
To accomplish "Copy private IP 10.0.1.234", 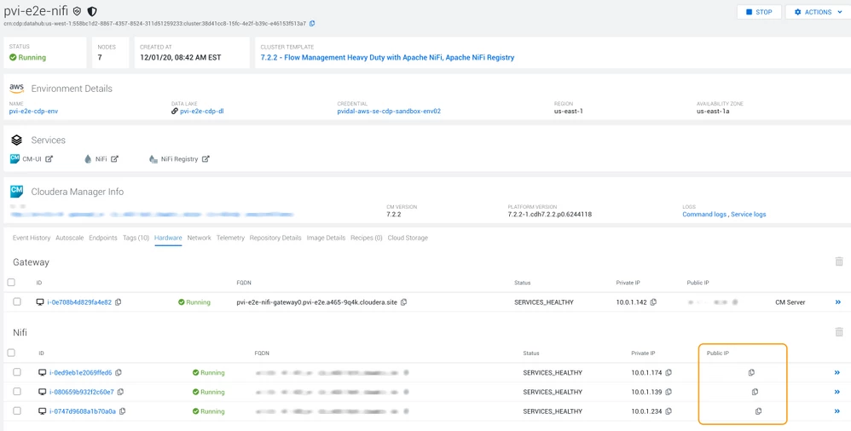I will click(669, 411).
